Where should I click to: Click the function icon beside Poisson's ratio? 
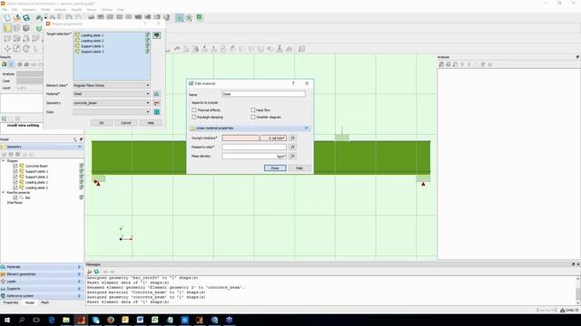click(292, 147)
